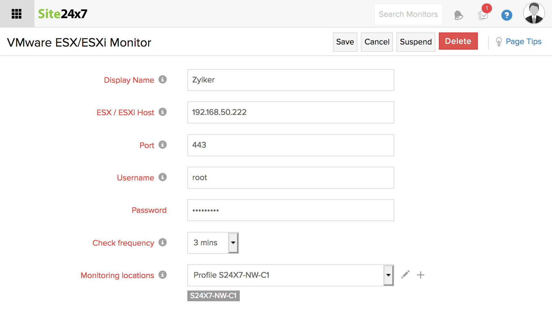Open the apps grid menu icon
This screenshot has width=552, height=314.
point(17,14)
